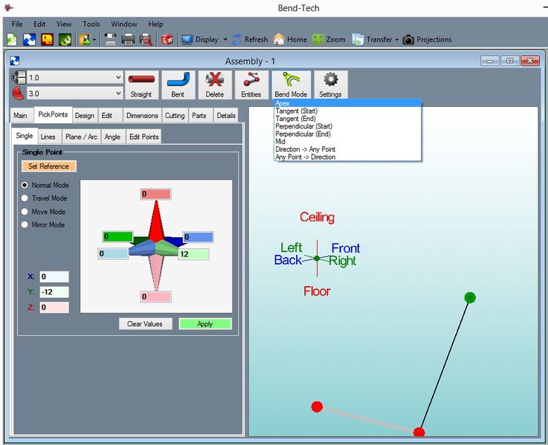Click the Home view button
548x445 pixels.
[291, 39]
